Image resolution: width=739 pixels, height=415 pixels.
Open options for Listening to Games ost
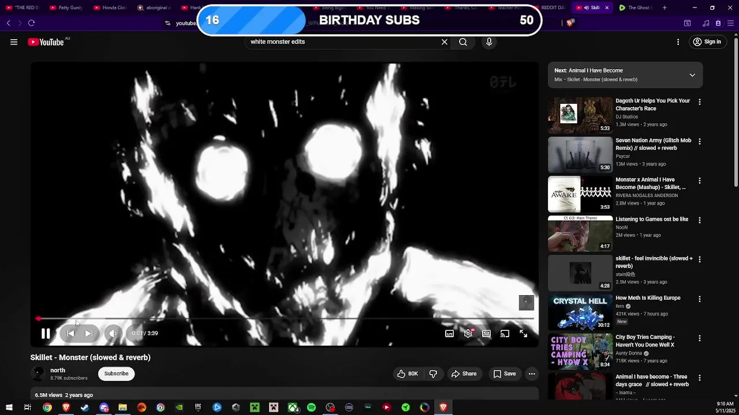(x=700, y=220)
